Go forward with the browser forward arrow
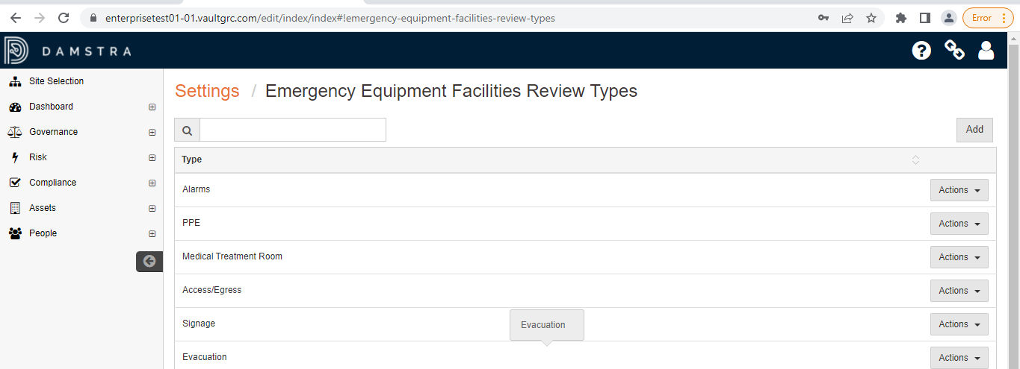This screenshot has width=1020, height=369. pos(40,18)
